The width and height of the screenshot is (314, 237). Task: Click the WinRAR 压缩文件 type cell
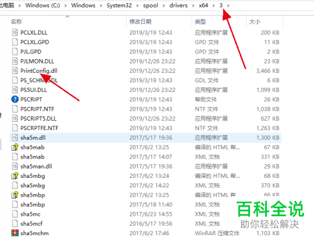click(x=217, y=233)
